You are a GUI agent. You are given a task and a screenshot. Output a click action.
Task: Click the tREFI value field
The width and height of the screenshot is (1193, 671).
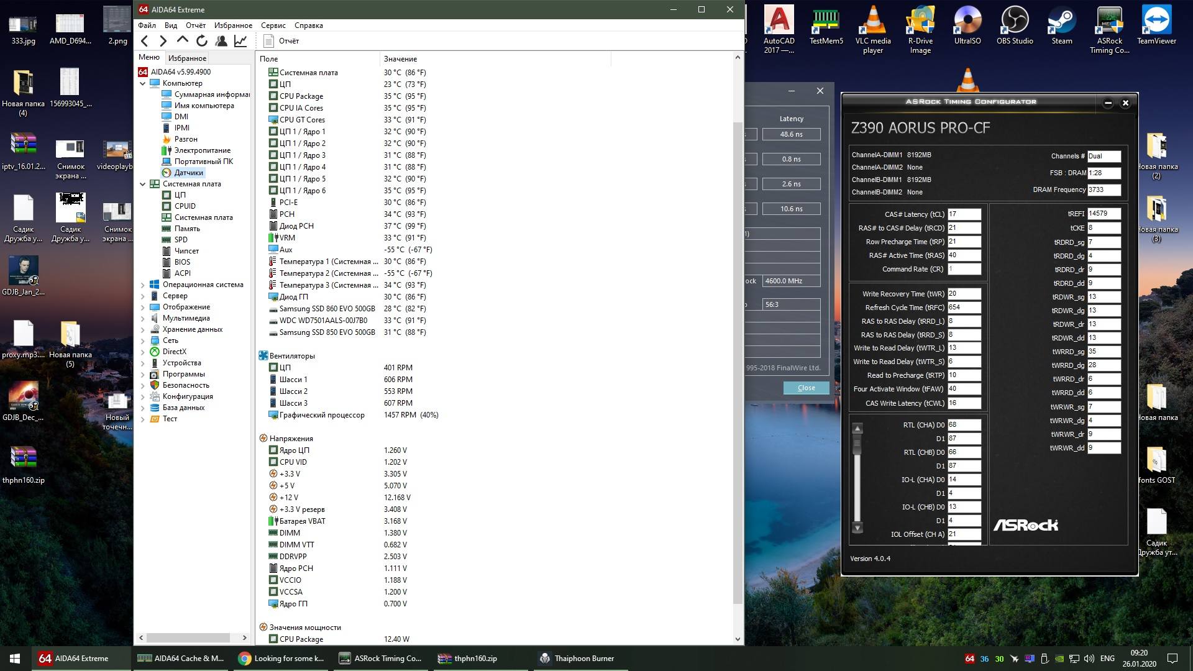[1104, 213]
